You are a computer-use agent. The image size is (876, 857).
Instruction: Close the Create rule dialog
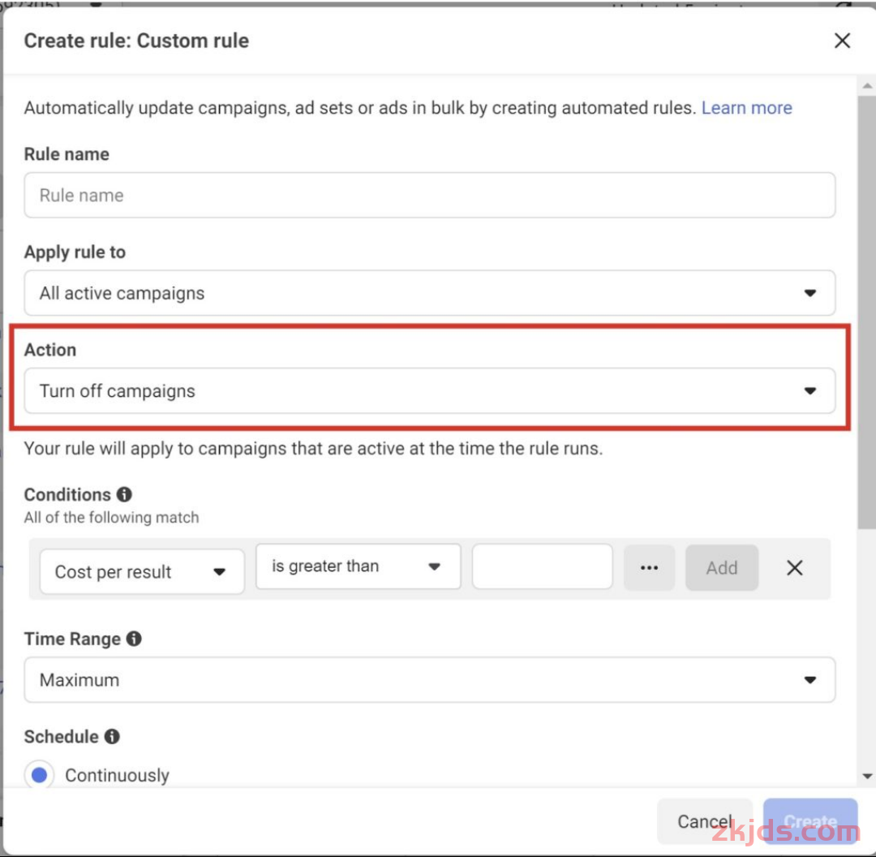842,41
